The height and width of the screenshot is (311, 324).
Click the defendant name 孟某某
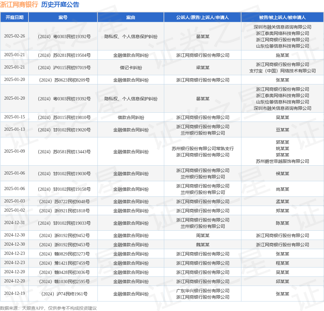(x=283, y=202)
